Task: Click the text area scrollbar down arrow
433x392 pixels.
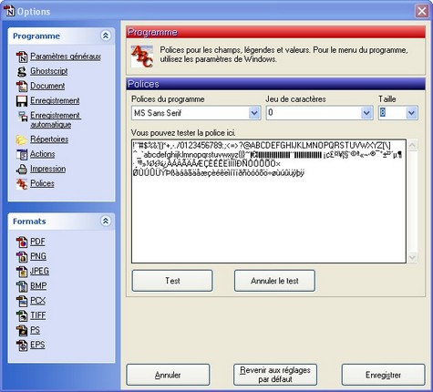Action: click(x=412, y=257)
